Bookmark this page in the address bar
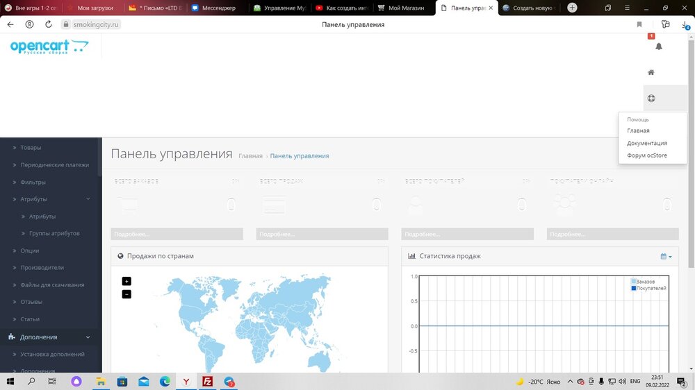This screenshot has width=695, height=390. click(x=639, y=24)
